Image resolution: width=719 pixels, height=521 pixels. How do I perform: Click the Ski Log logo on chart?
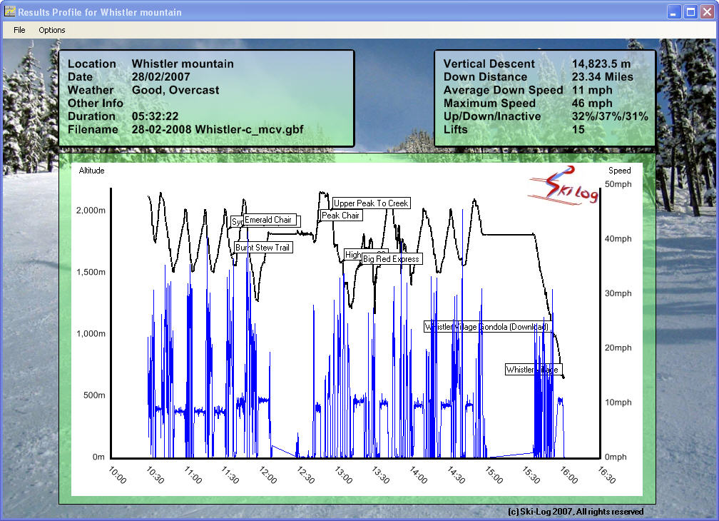563,186
